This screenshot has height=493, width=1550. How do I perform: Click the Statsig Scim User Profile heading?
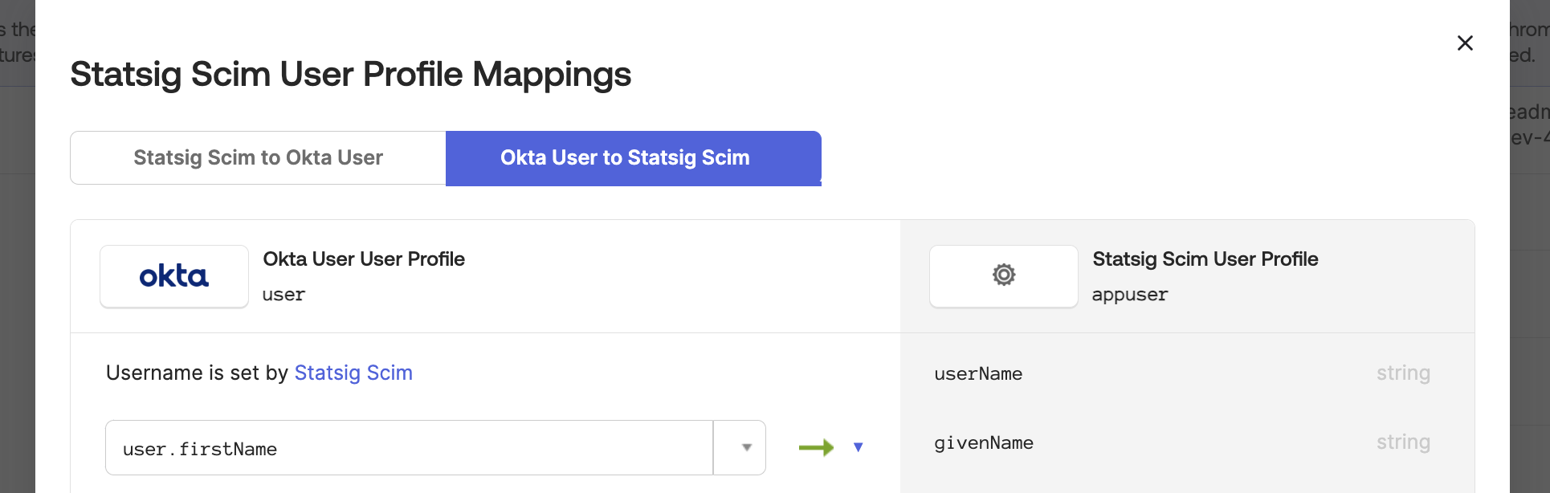[x=1205, y=259]
